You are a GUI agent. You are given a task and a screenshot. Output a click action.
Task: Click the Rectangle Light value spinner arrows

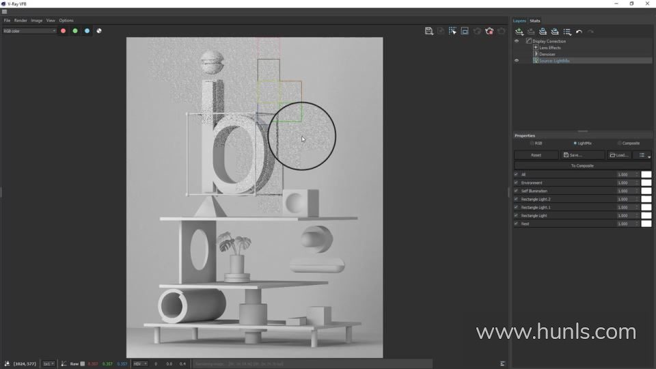pyautogui.click(x=637, y=215)
